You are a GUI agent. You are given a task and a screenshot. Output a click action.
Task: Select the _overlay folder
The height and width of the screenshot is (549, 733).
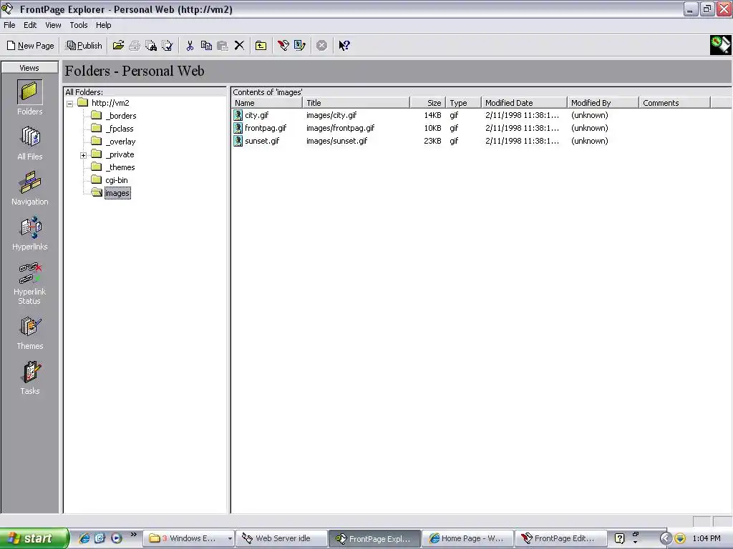114,142
